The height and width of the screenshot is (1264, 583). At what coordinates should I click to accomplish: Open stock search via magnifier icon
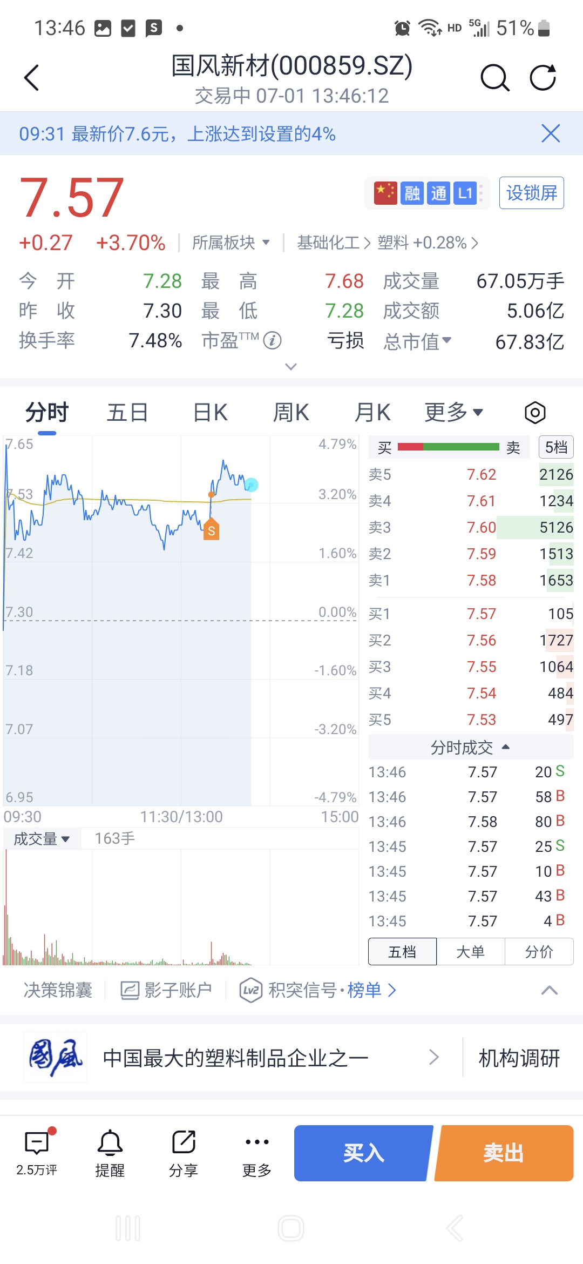pos(495,78)
